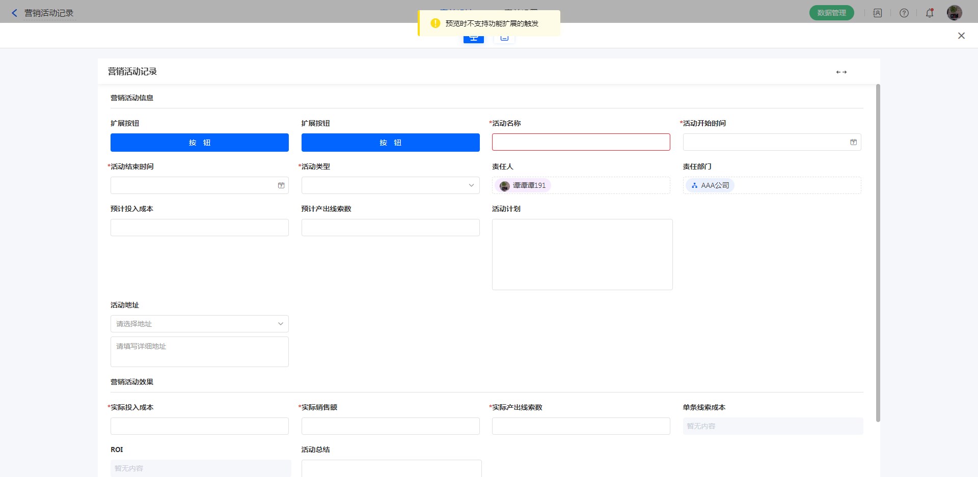Click the 责任人 tag 谭谭谭191
This screenshot has width=978, height=477.
(523, 186)
